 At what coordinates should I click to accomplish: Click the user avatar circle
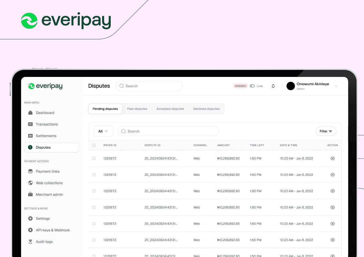click(x=291, y=86)
